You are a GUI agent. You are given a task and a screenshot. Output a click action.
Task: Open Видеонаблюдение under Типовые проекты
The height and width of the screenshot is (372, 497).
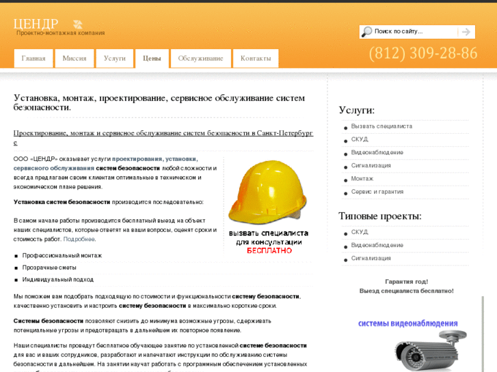(377, 245)
